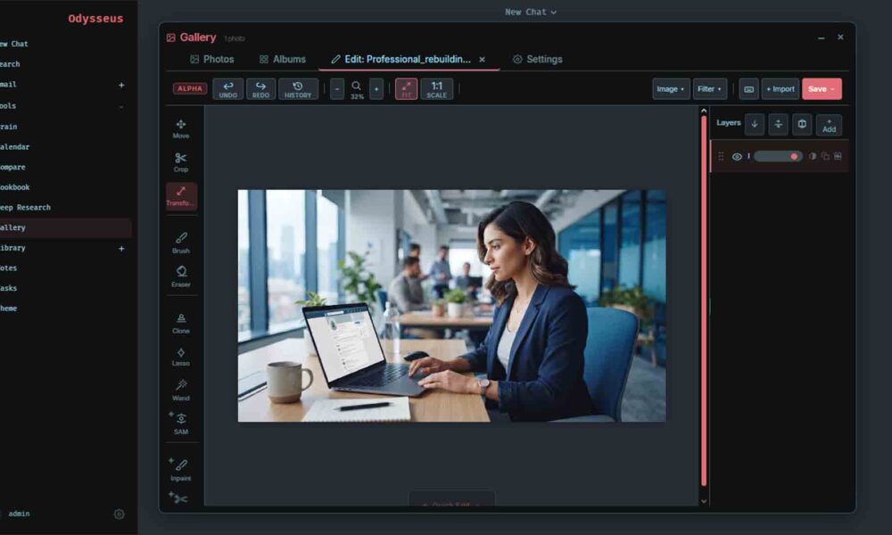Click the Import button
Screen dimensions: 892x535
(780, 89)
